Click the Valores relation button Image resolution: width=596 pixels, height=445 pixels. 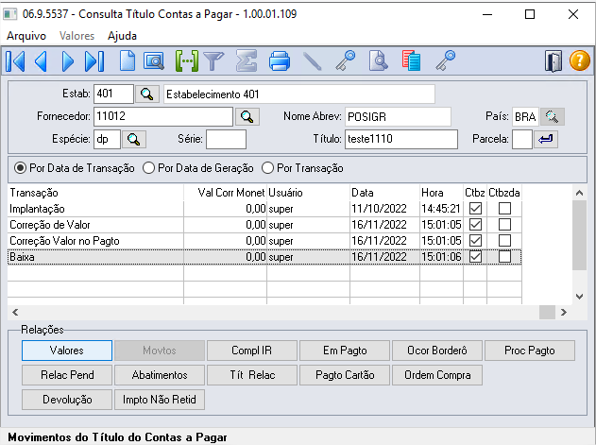coord(67,351)
